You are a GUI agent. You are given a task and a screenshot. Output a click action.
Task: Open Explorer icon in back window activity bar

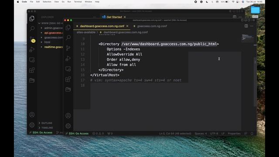[x=32, y=18]
